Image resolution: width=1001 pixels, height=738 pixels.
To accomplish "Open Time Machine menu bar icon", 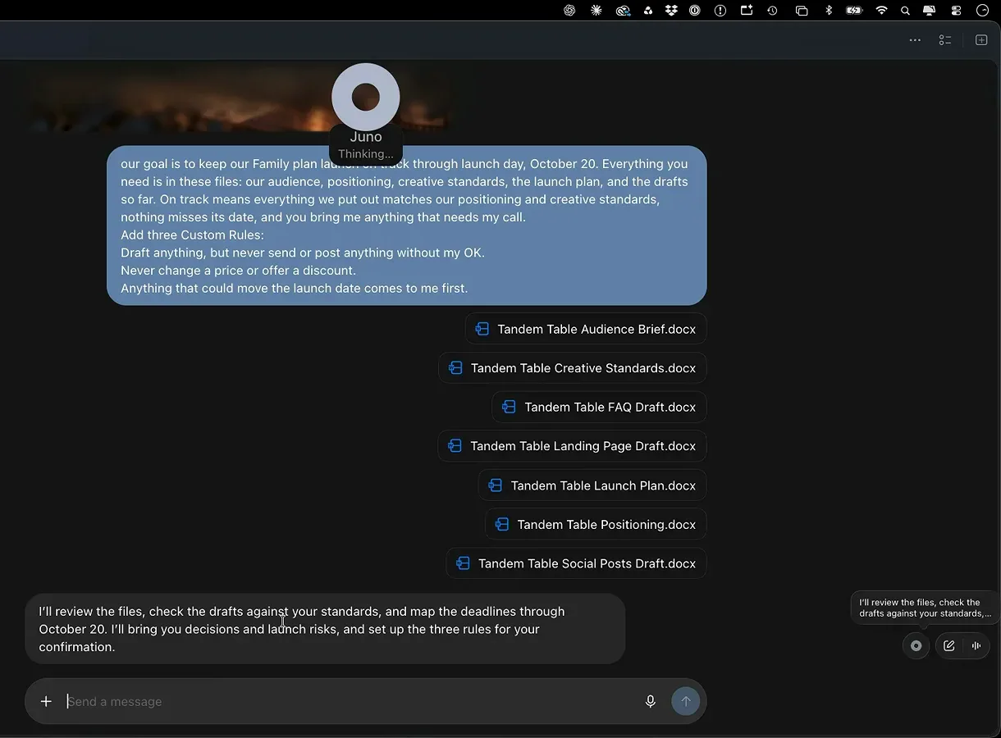I will [772, 11].
